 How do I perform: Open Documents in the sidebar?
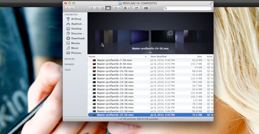click(75, 33)
